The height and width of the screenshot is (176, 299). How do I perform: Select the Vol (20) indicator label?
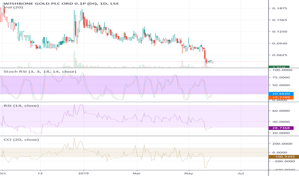tap(13, 7)
